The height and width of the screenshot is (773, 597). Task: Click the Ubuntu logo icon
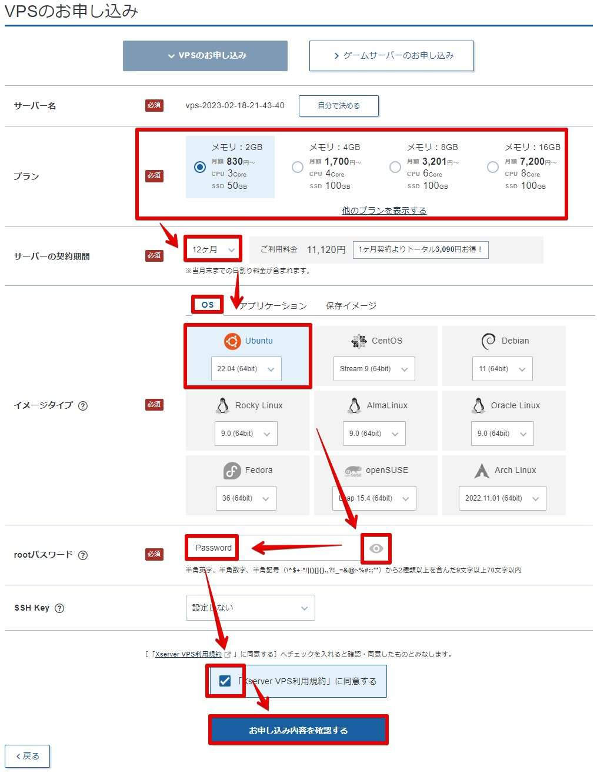[x=232, y=341]
